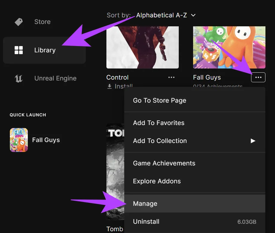Expand the Add To Collection submenu arrow
Image resolution: width=275 pixels, height=233 pixels.
tap(253, 141)
